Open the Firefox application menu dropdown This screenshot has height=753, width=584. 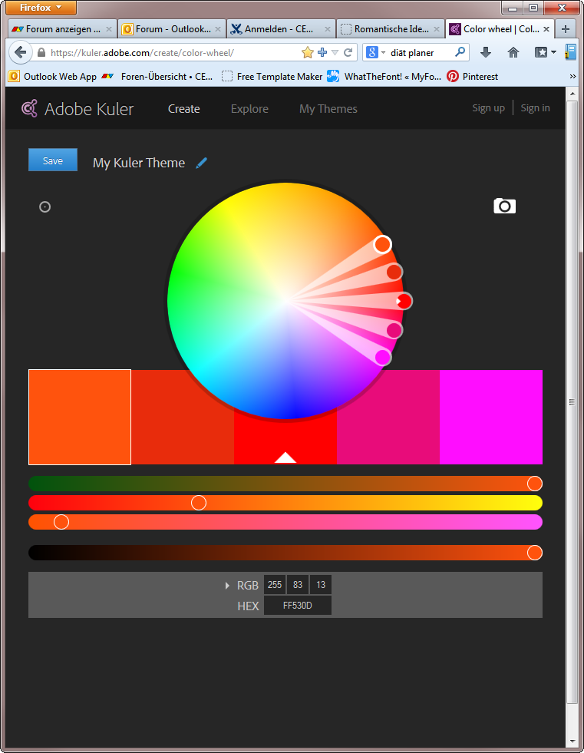coord(41,8)
